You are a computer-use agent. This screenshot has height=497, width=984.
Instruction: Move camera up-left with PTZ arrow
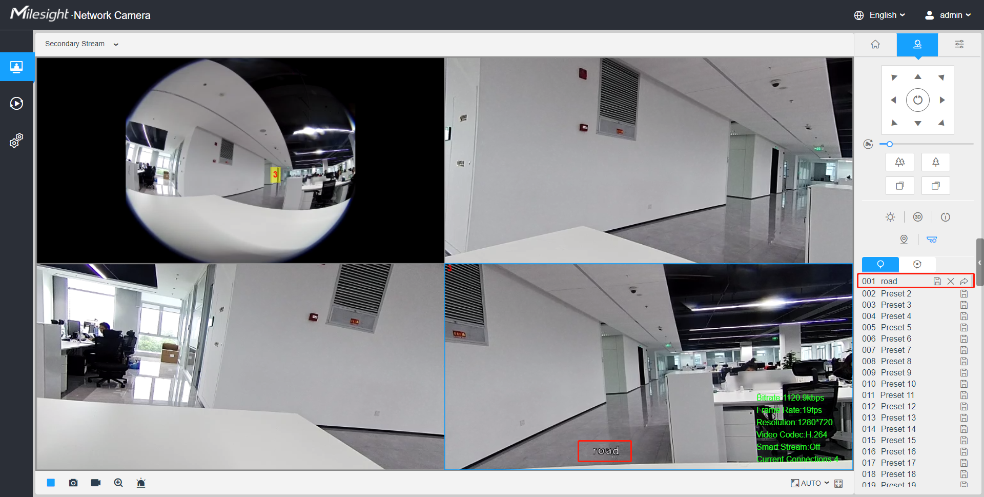(x=894, y=77)
